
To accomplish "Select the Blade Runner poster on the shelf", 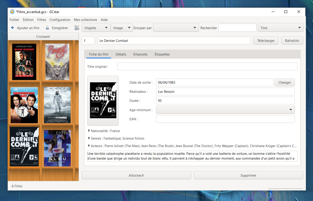I will (x=24, y=62).
